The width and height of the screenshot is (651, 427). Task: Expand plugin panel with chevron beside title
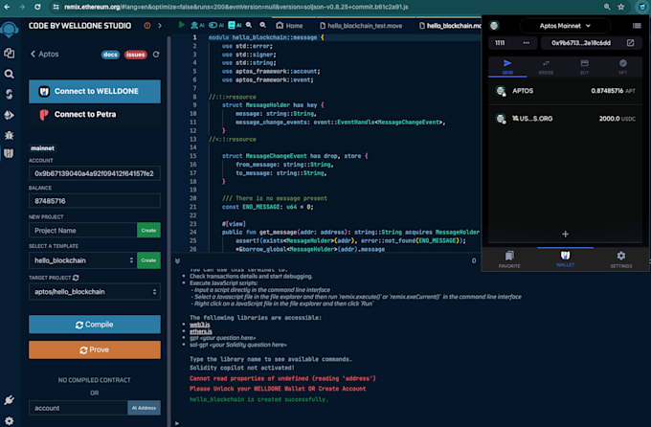pos(160,26)
